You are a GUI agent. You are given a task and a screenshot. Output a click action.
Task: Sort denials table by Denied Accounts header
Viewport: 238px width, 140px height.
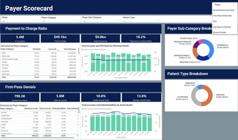[x=31, y=108]
